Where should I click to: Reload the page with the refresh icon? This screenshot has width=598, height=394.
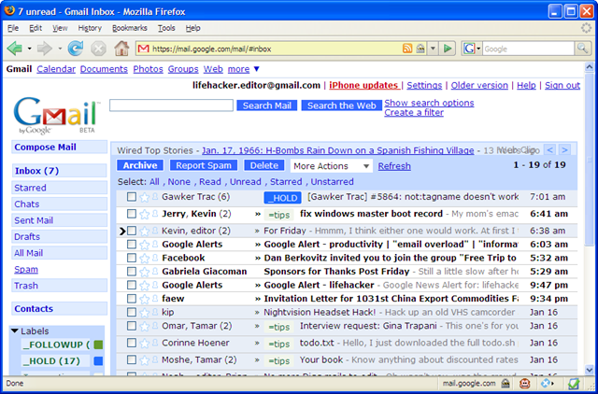76,49
